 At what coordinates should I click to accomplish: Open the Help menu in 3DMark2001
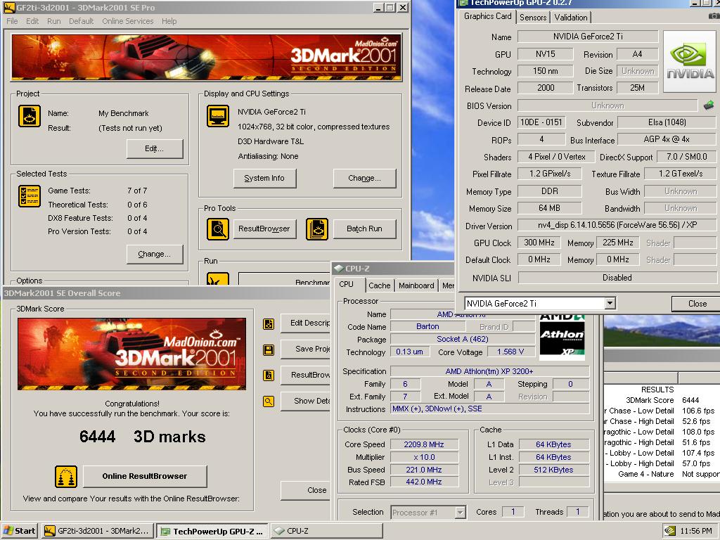[x=169, y=21]
